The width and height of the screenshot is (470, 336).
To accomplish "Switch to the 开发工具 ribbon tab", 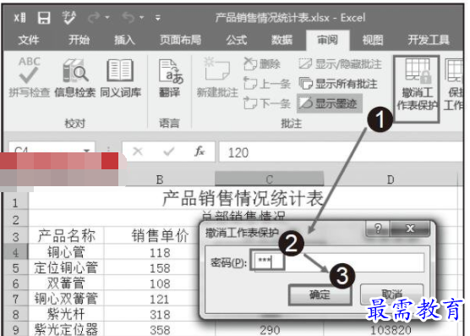I will (x=429, y=40).
